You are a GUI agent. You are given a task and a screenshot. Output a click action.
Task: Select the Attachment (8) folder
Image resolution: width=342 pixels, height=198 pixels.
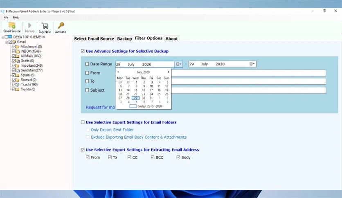click(31, 47)
